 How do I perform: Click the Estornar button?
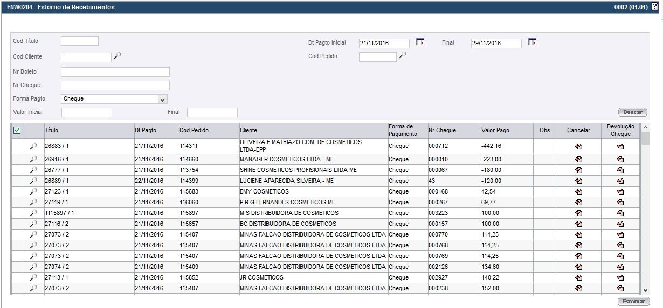coord(633,302)
